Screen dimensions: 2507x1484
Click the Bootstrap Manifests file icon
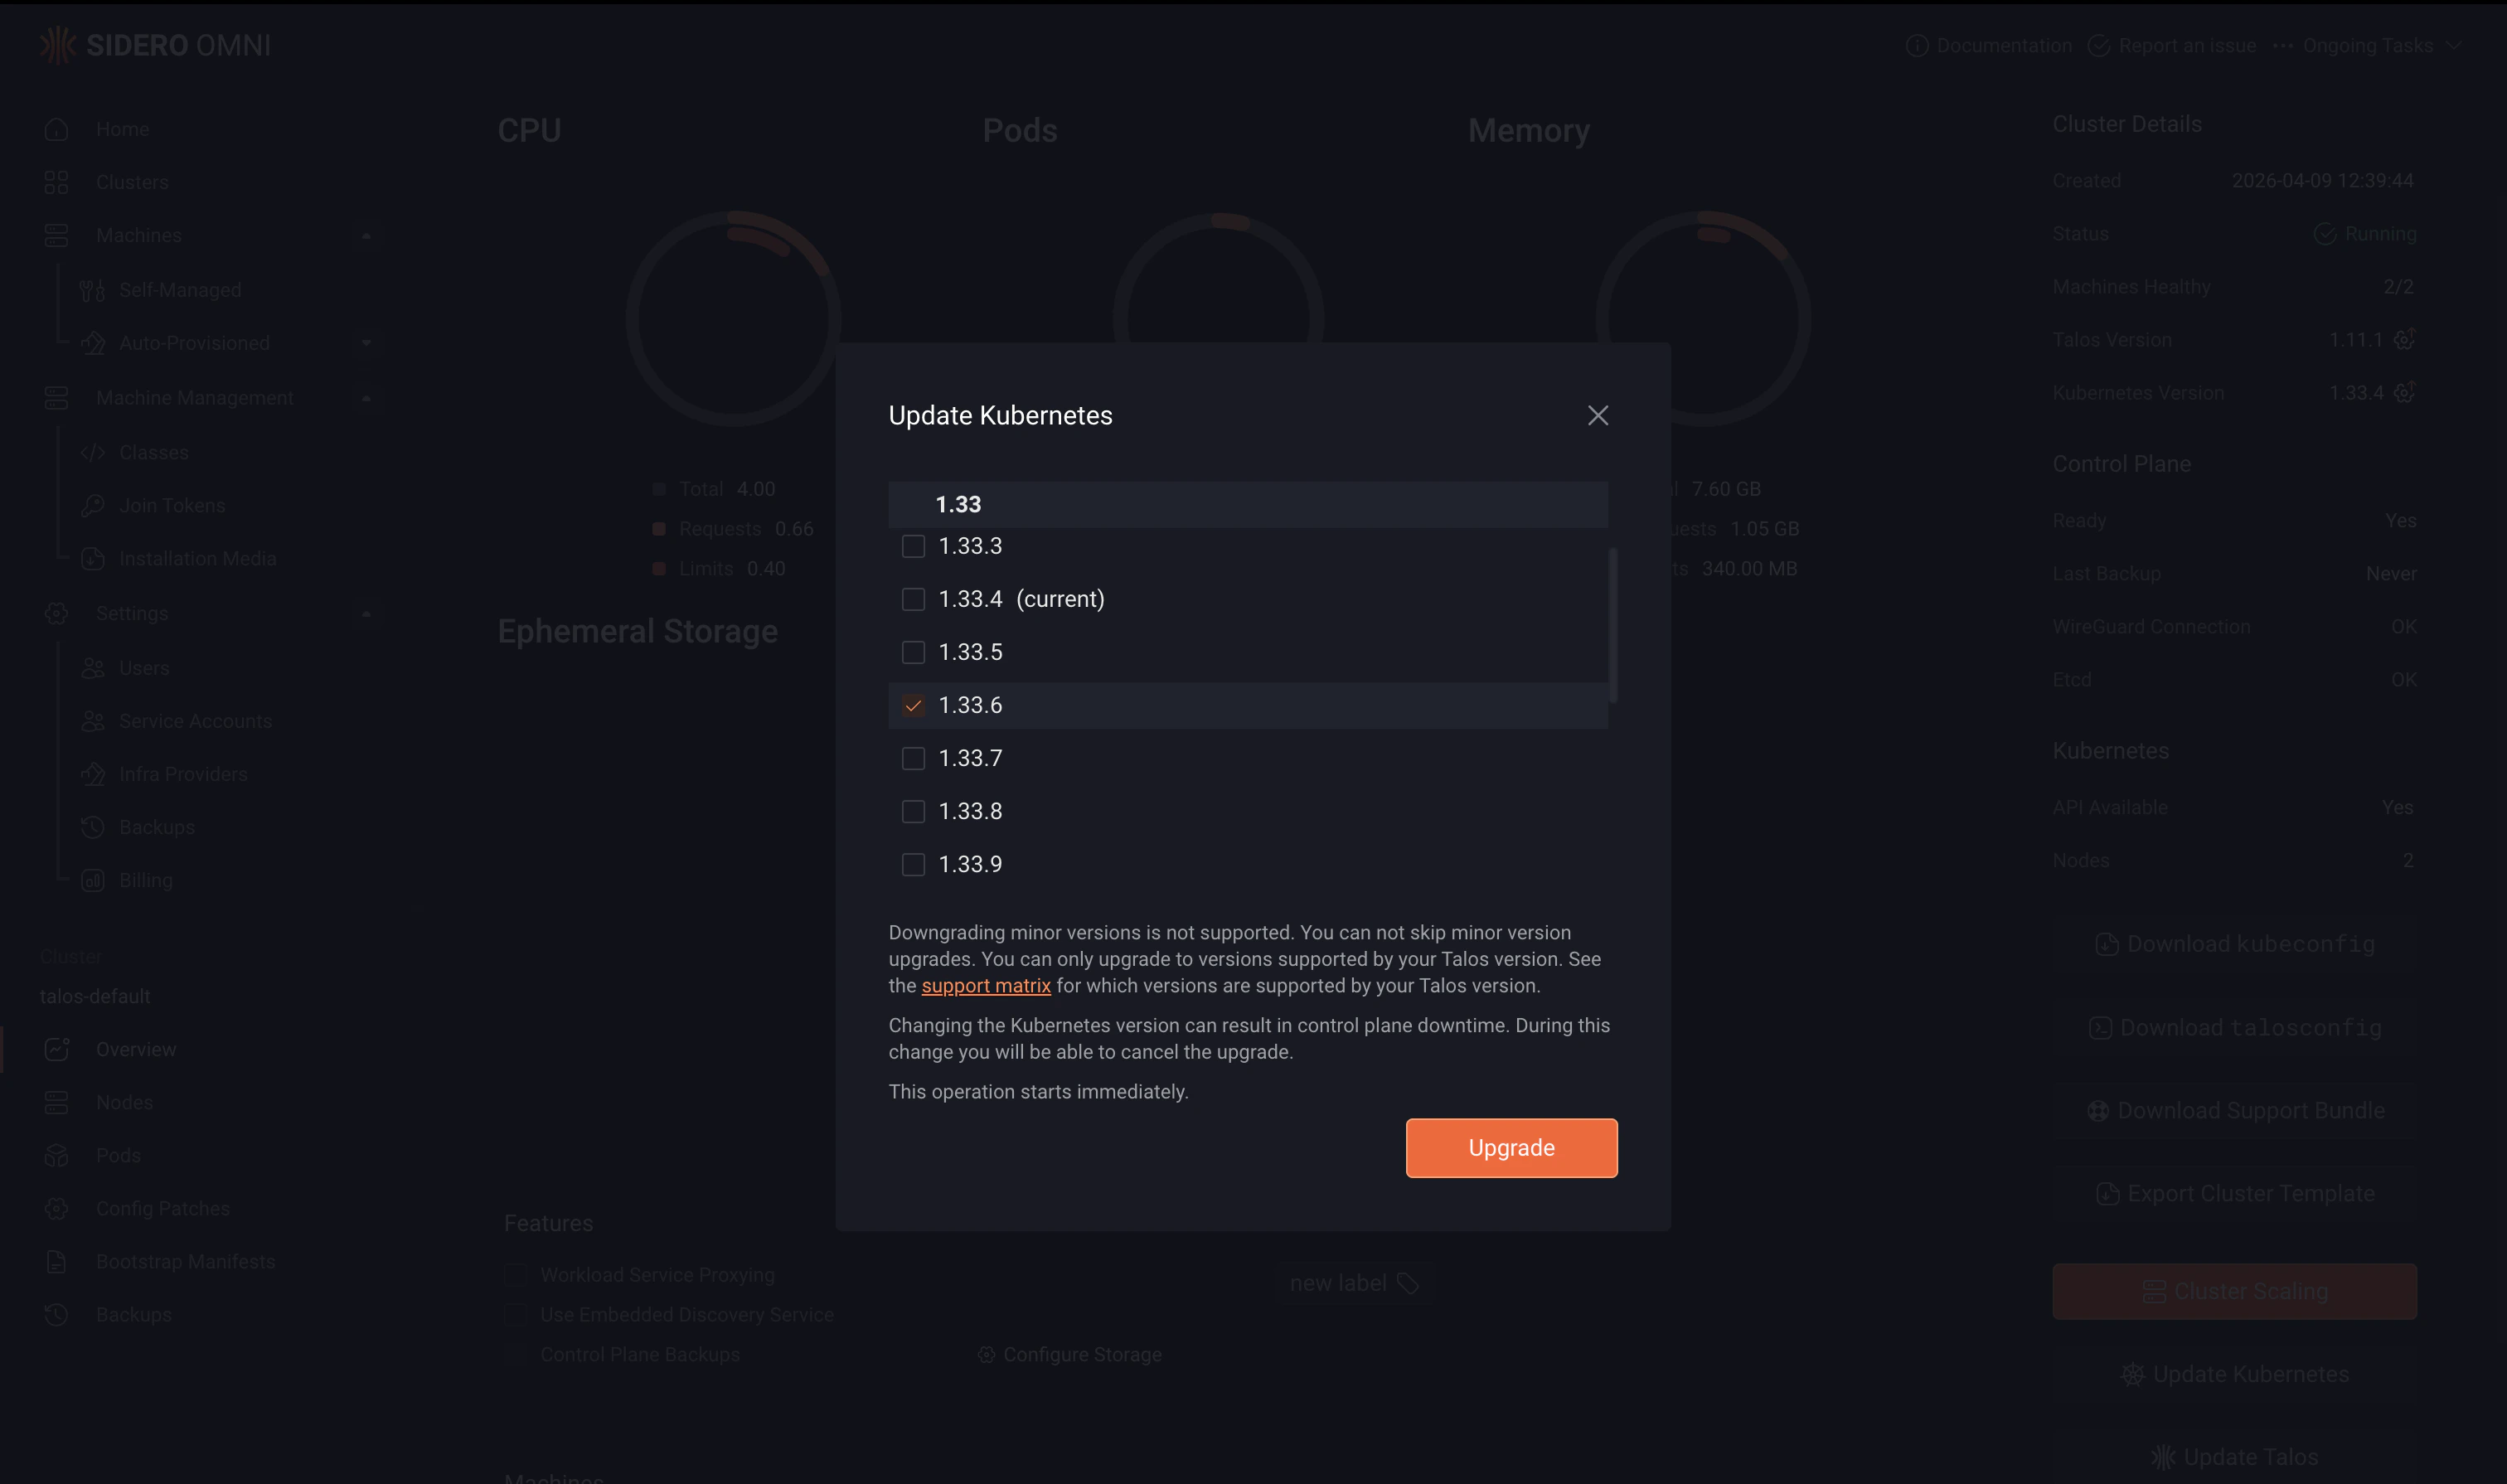tap(56, 1262)
